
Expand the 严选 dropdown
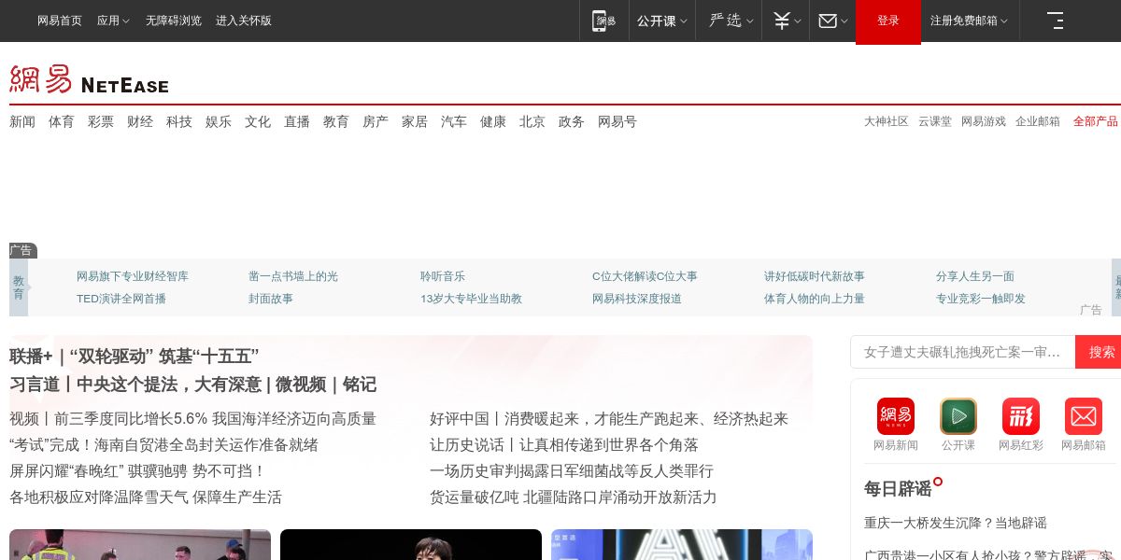coord(731,21)
